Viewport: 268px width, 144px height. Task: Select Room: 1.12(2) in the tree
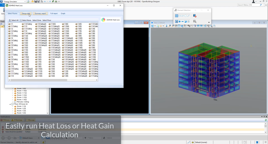22,95
